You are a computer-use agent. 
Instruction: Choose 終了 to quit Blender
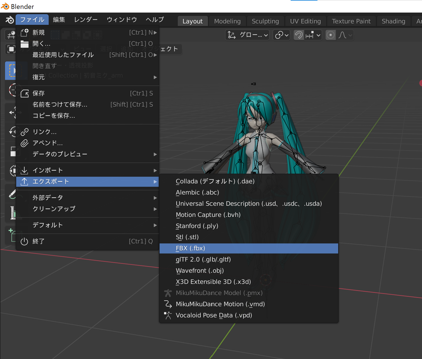(x=88, y=241)
